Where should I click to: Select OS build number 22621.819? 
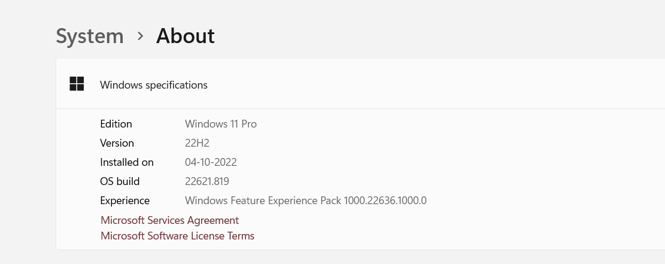(207, 181)
